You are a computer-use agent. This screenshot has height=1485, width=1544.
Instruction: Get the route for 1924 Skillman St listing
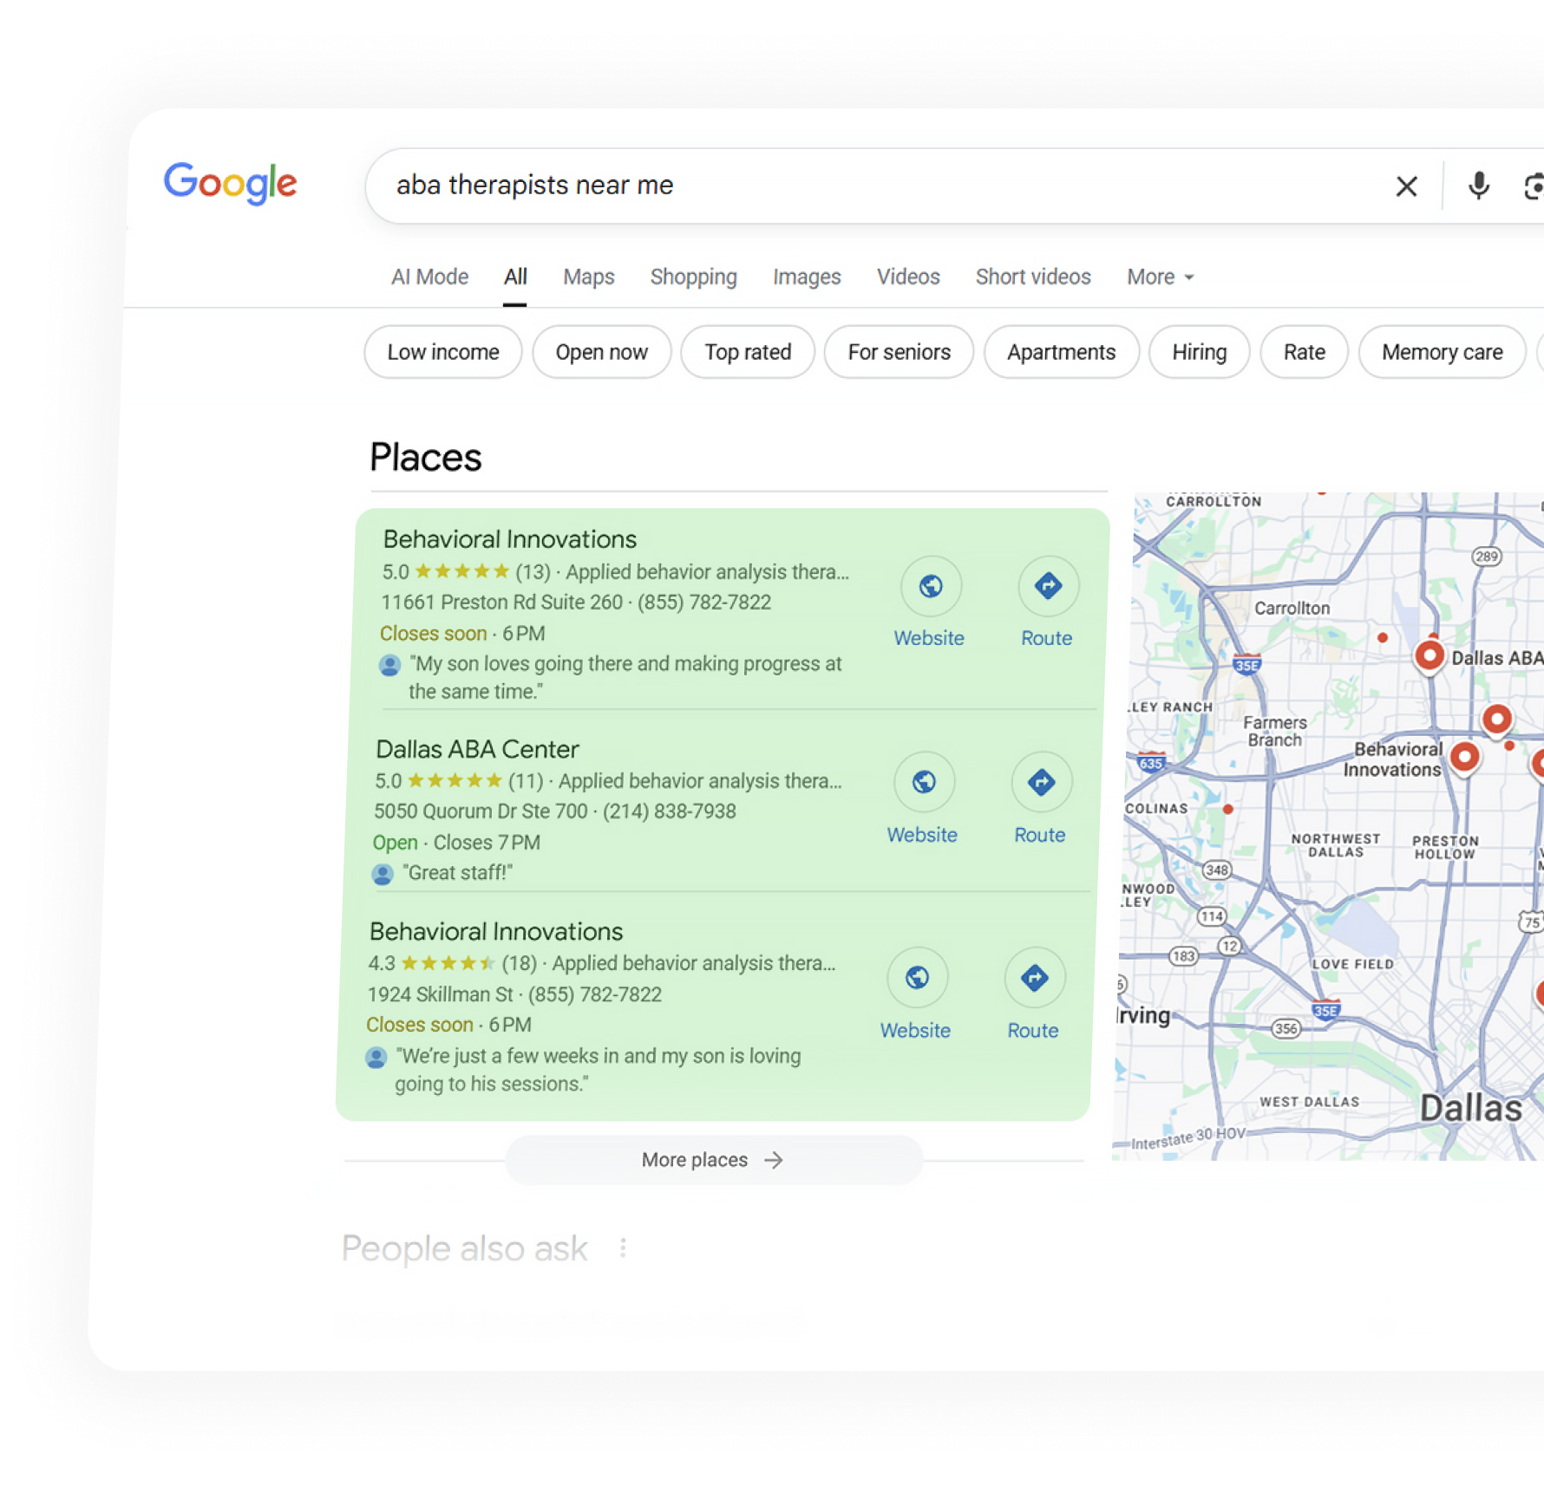pyautogui.click(x=1034, y=979)
